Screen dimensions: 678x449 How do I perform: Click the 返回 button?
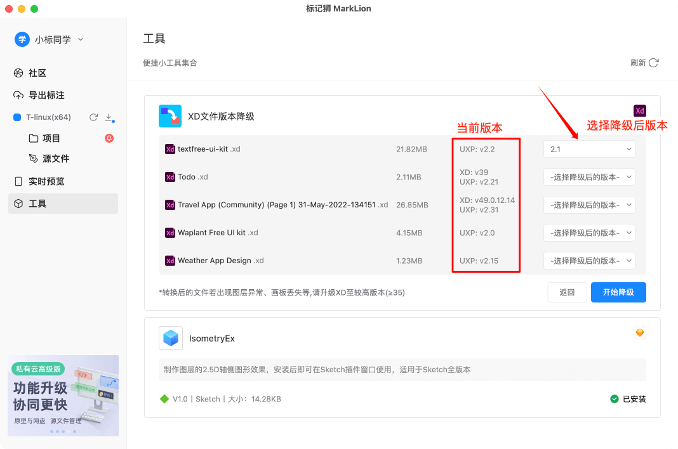pyautogui.click(x=567, y=292)
